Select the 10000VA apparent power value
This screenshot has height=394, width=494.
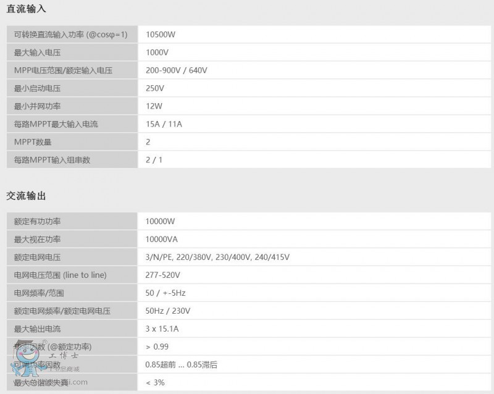[x=162, y=239]
